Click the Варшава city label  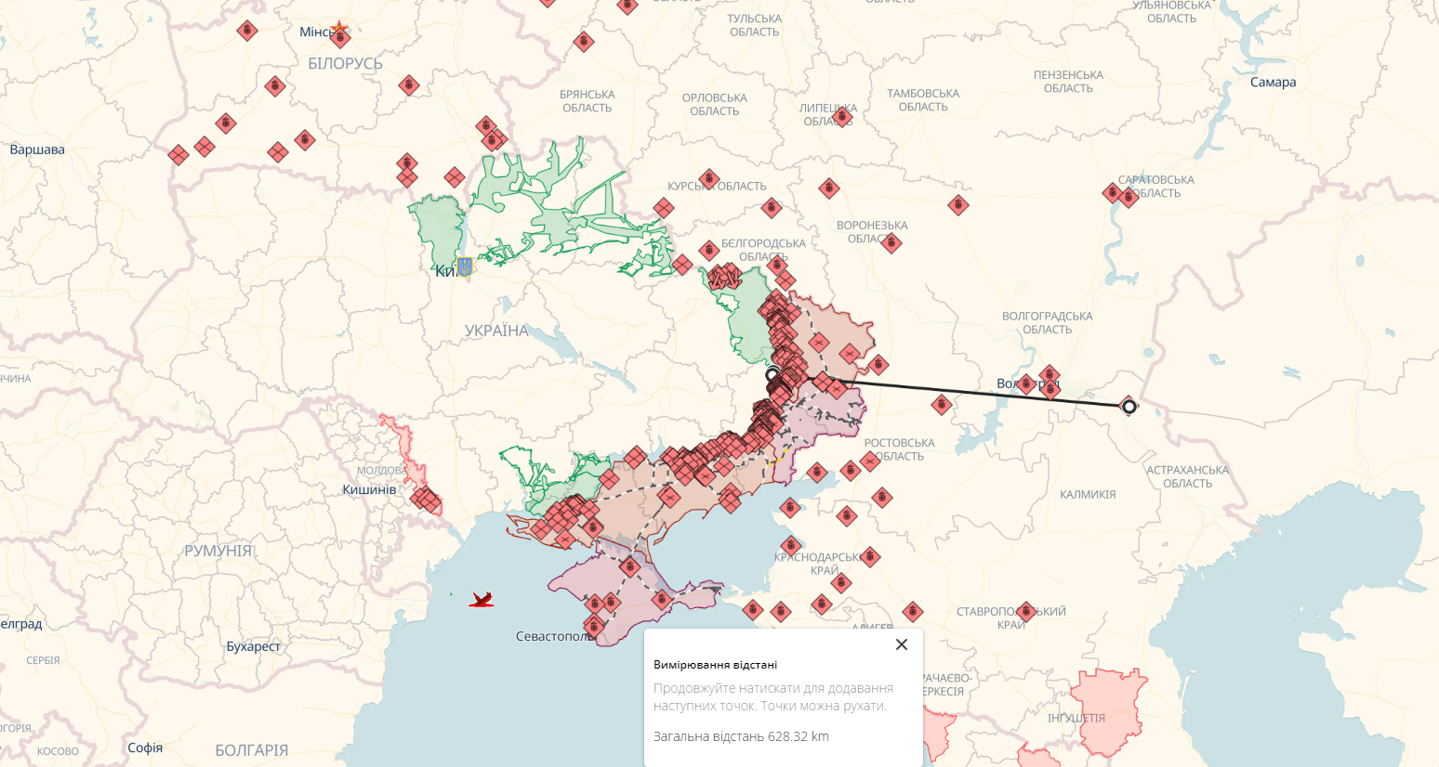(37, 149)
